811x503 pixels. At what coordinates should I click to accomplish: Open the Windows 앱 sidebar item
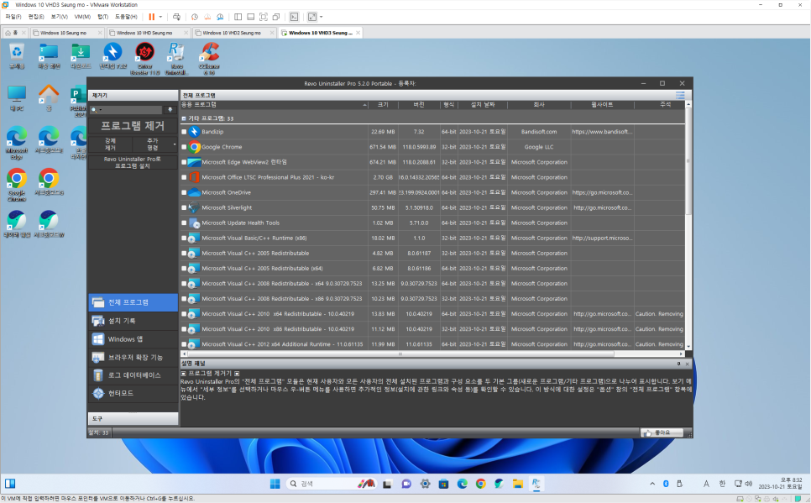coord(133,339)
